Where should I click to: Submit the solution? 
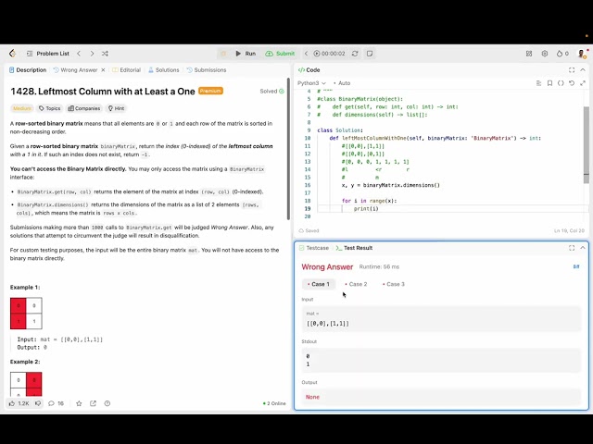pyautogui.click(x=280, y=54)
